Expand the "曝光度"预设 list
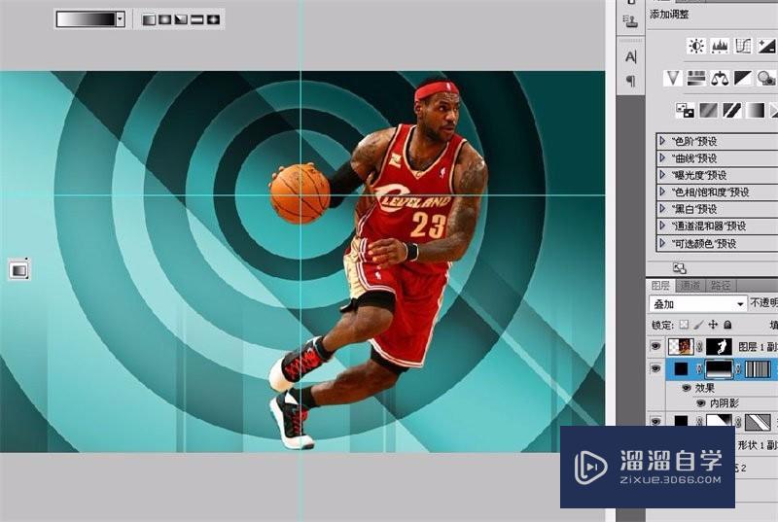Image resolution: width=778 pixels, height=522 pixels. [x=662, y=175]
